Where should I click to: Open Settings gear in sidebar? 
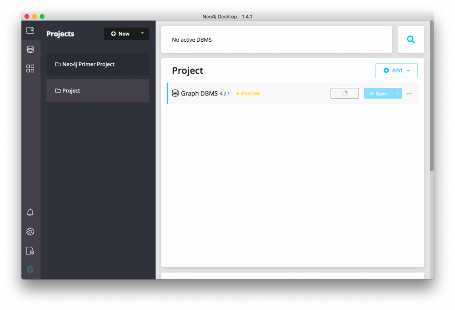click(x=30, y=231)
